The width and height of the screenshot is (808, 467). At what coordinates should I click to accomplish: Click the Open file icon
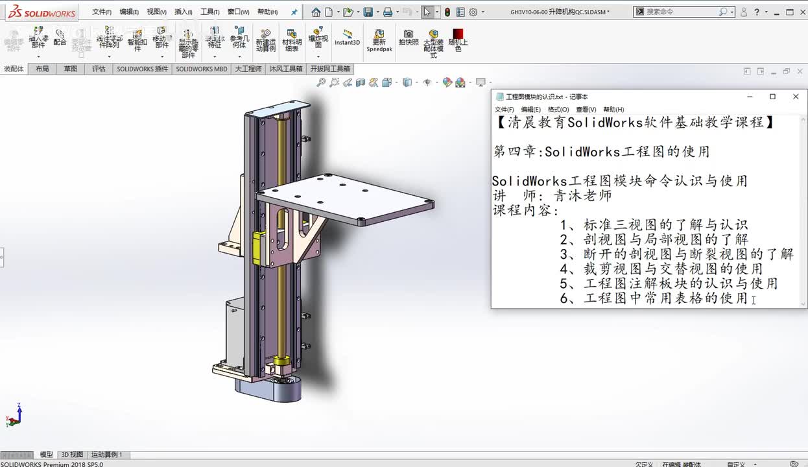click(348, 12)
